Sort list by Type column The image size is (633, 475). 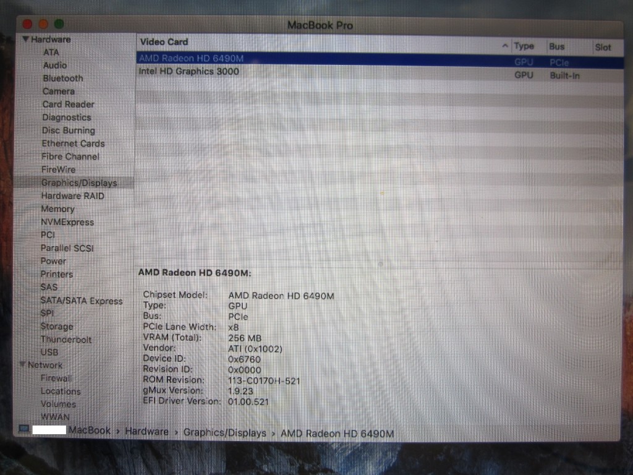click(x=524, y=46)
